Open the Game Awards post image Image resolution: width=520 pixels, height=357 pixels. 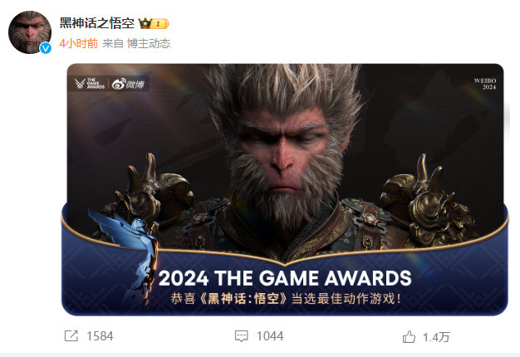[285, 189]
